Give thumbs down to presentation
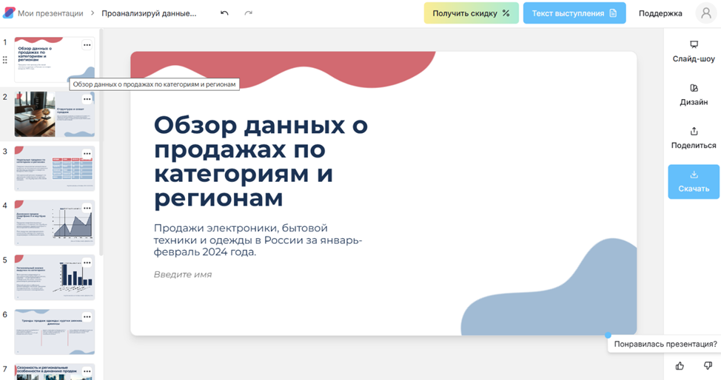 click(708, 366)
